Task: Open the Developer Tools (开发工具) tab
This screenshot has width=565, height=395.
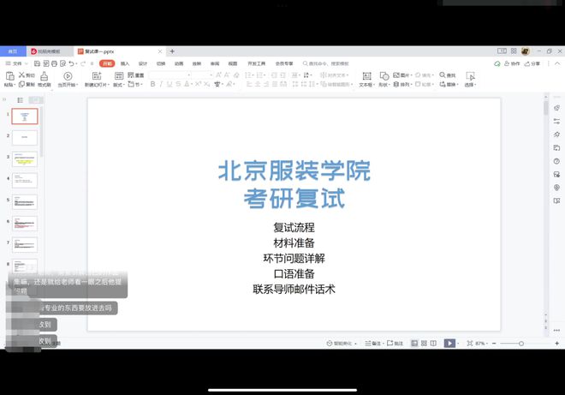Action: 256,63
